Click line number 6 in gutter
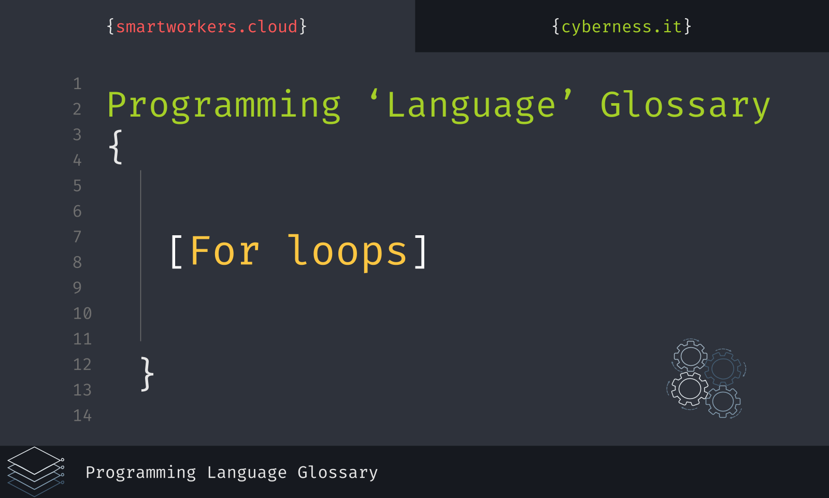This screenshot has width=829, height=498. point(77,211)
